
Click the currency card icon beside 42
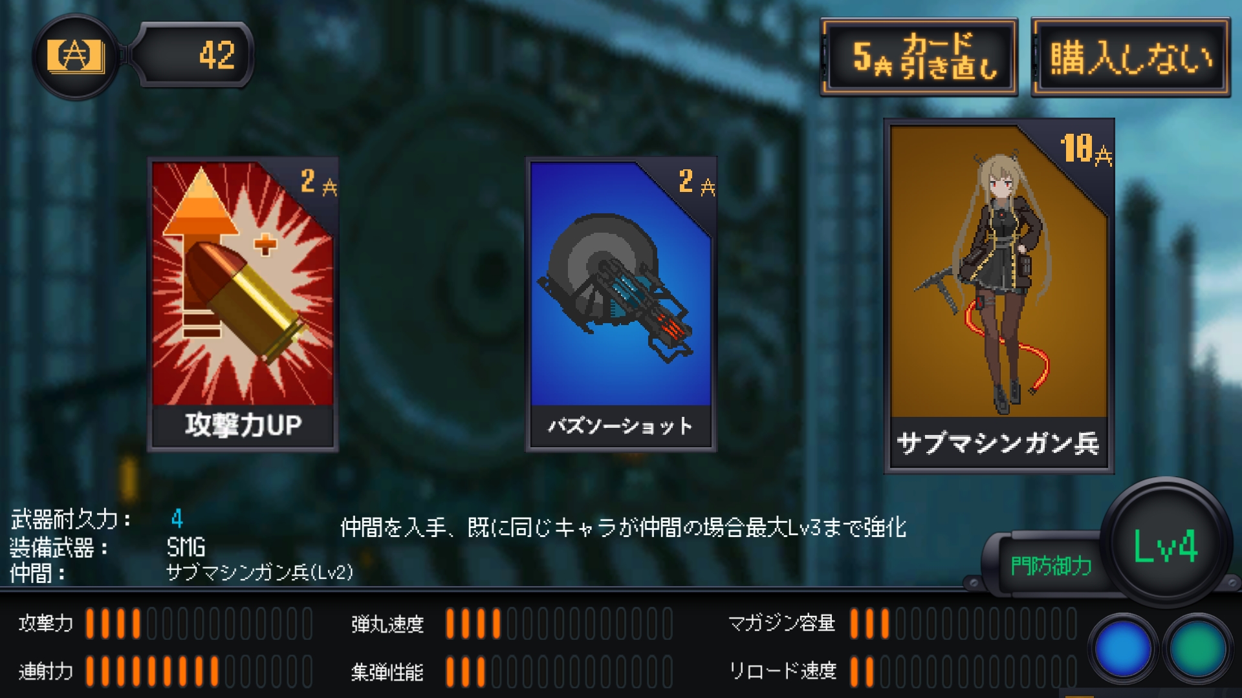pos(76,56)
